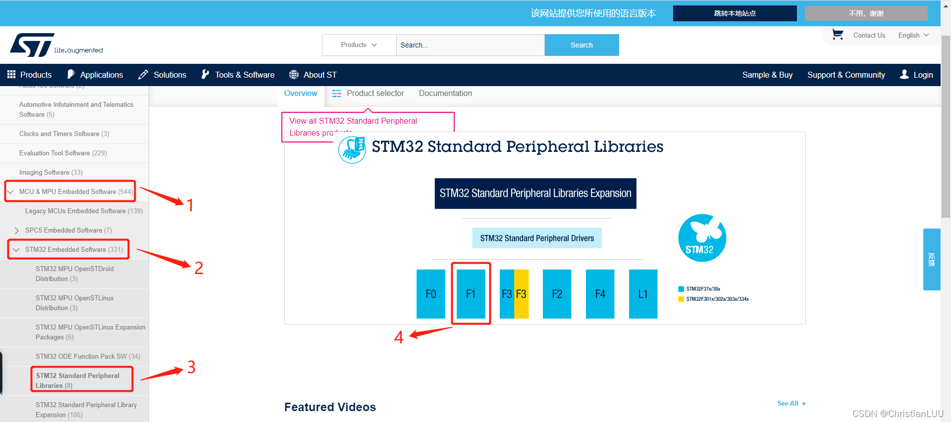951x422 pixels.
Task: Click the yellow STM32F301x/302x legend swatch
Action: point(681,299)
